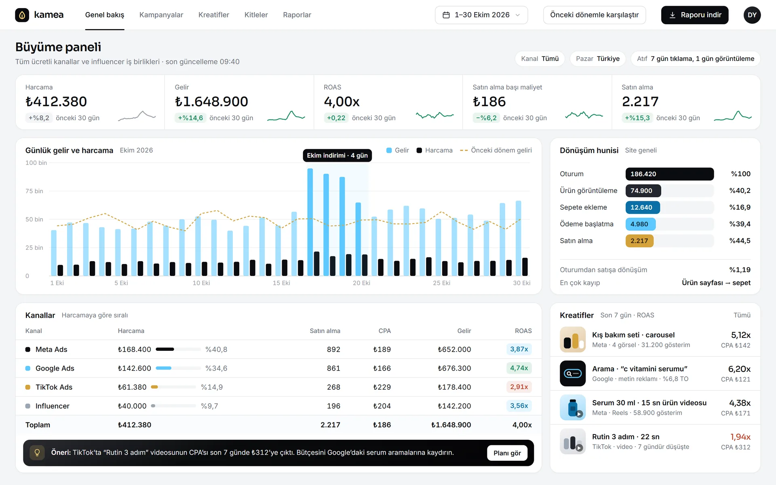Click the Raporu indir button
Viewport: 776px width, 485px height.
click(x=694, y=15)
